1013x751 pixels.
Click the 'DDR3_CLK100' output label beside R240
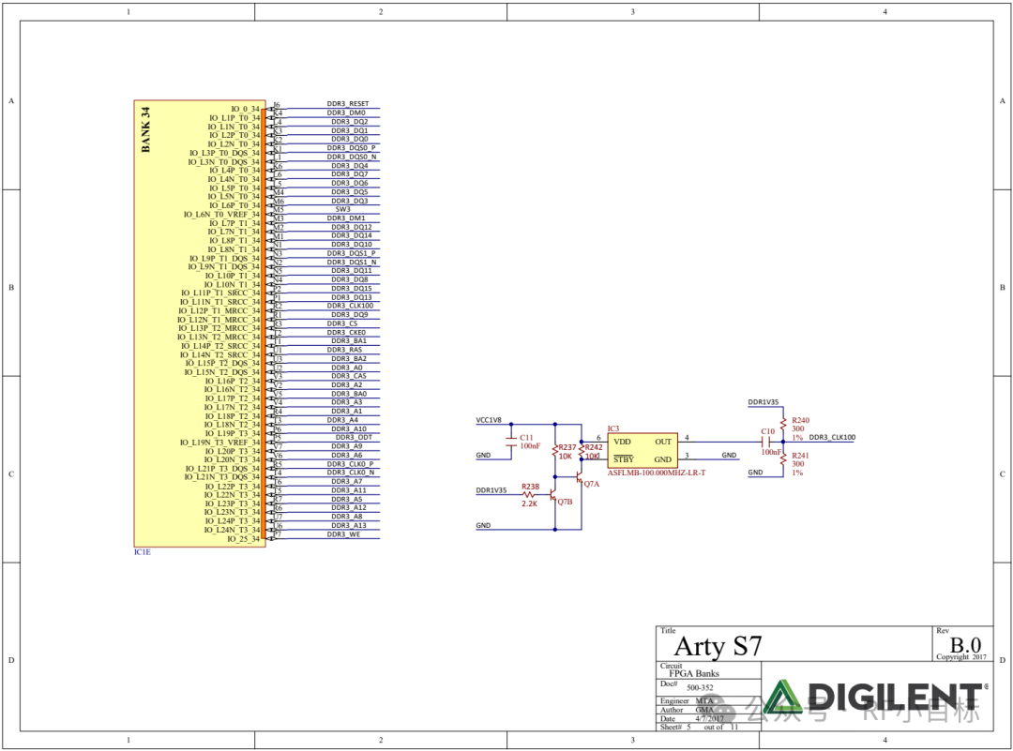point(832,437)
